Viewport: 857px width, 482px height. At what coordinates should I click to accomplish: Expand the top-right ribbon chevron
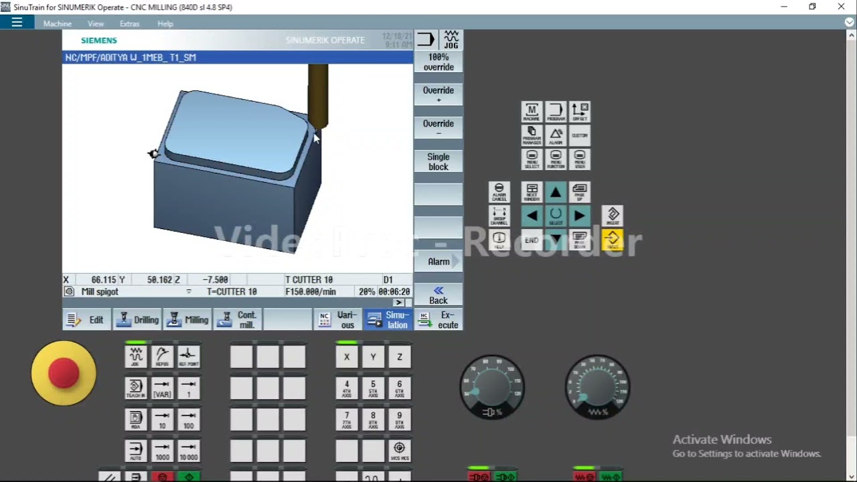(849, 23)
